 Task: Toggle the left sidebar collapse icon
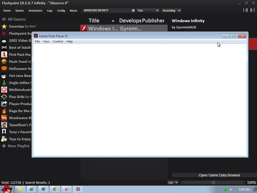(x=245, y=10)
